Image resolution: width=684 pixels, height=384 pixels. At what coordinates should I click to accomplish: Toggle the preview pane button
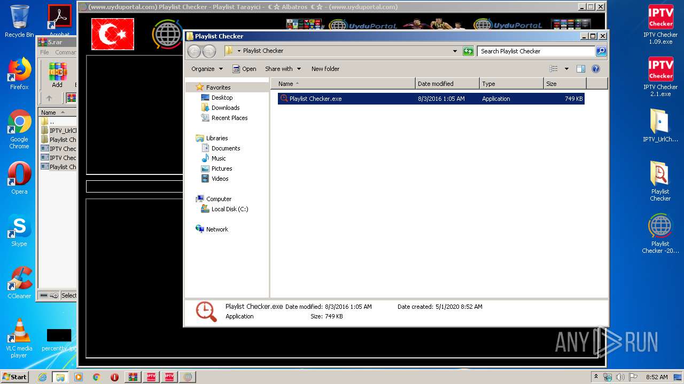tap(581, 69)
